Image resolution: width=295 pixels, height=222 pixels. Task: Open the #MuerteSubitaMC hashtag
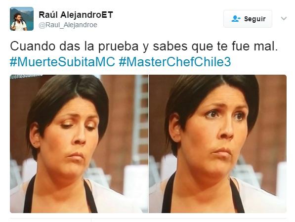point(62,62)
